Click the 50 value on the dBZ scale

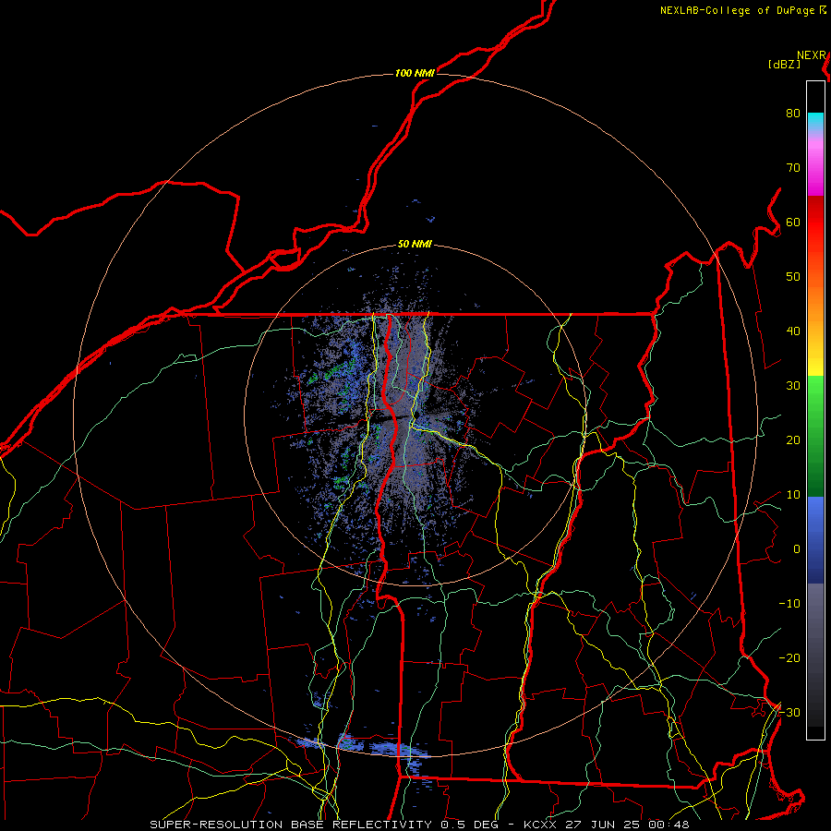(x=793, y=277)
